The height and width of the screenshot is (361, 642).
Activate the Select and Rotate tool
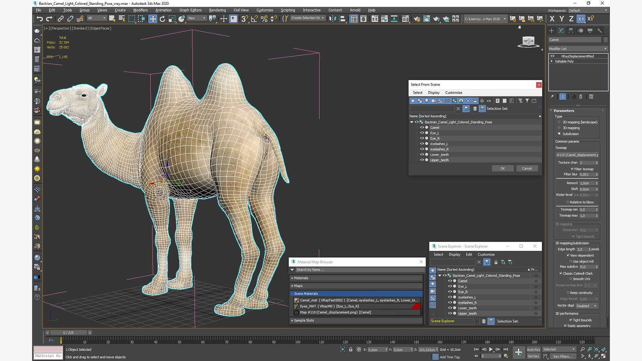162,19
